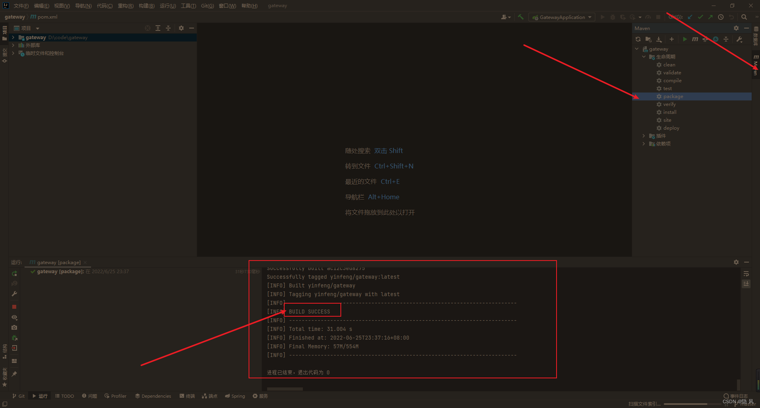760x408 pixels.
Task: Open Maven settings wrench icon
Action: coord(739,39)
